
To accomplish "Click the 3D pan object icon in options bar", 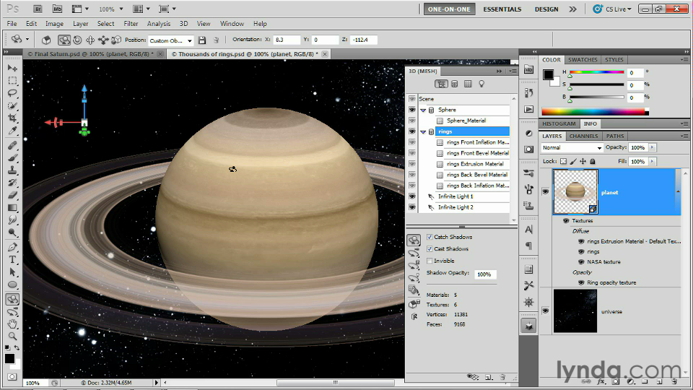I will 90,40.
